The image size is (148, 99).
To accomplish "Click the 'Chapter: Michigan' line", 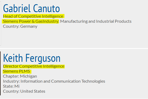I will tap(20, 76).
